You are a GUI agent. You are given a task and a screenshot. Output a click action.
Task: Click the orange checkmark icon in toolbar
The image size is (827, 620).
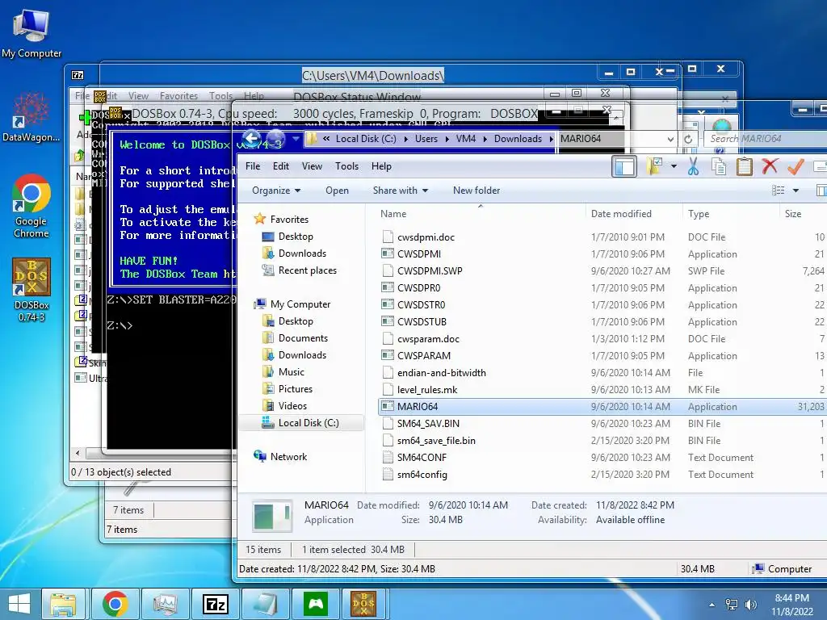tap(796, 166)
